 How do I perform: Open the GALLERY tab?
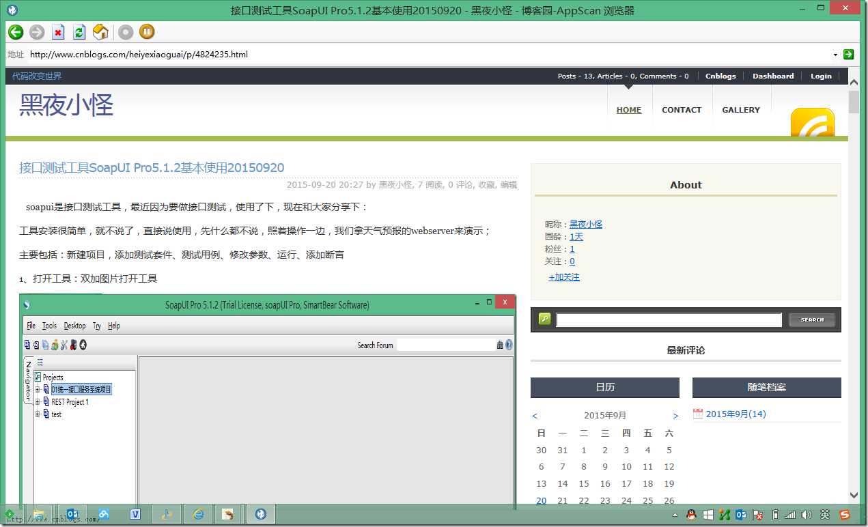click(741, 110)
